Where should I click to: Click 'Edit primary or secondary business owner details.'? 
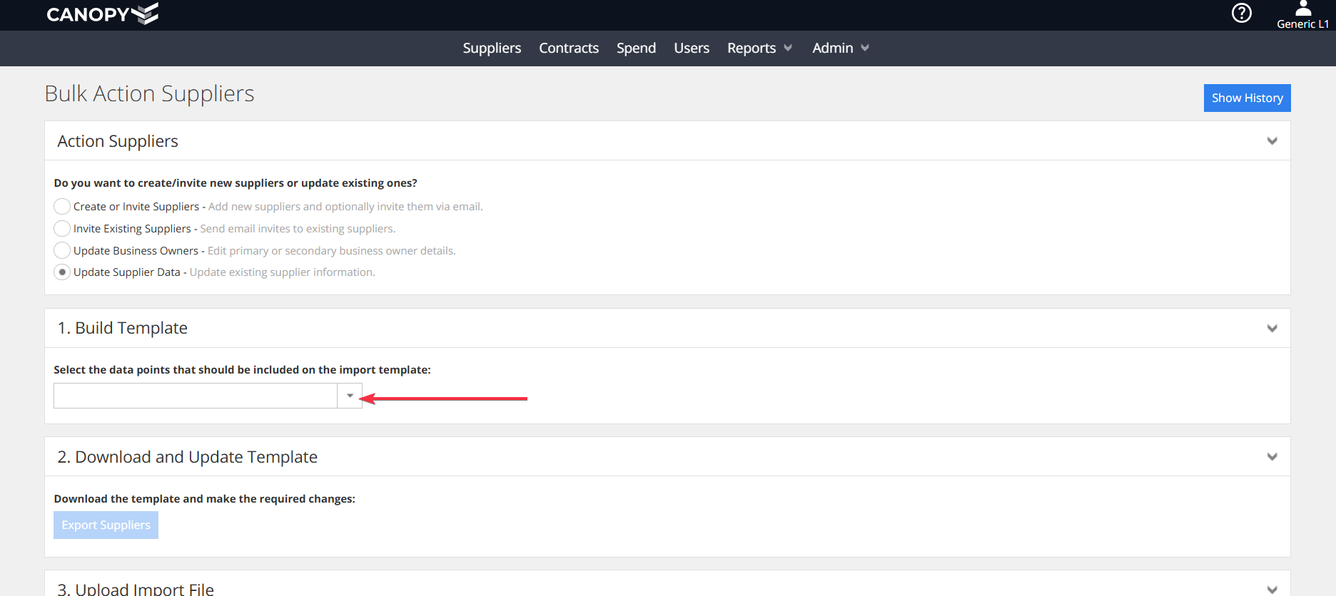click(x=331, y=251)
